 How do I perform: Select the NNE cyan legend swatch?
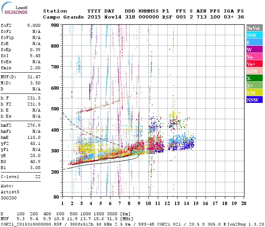pyautogui.click(x=254, y=35)
